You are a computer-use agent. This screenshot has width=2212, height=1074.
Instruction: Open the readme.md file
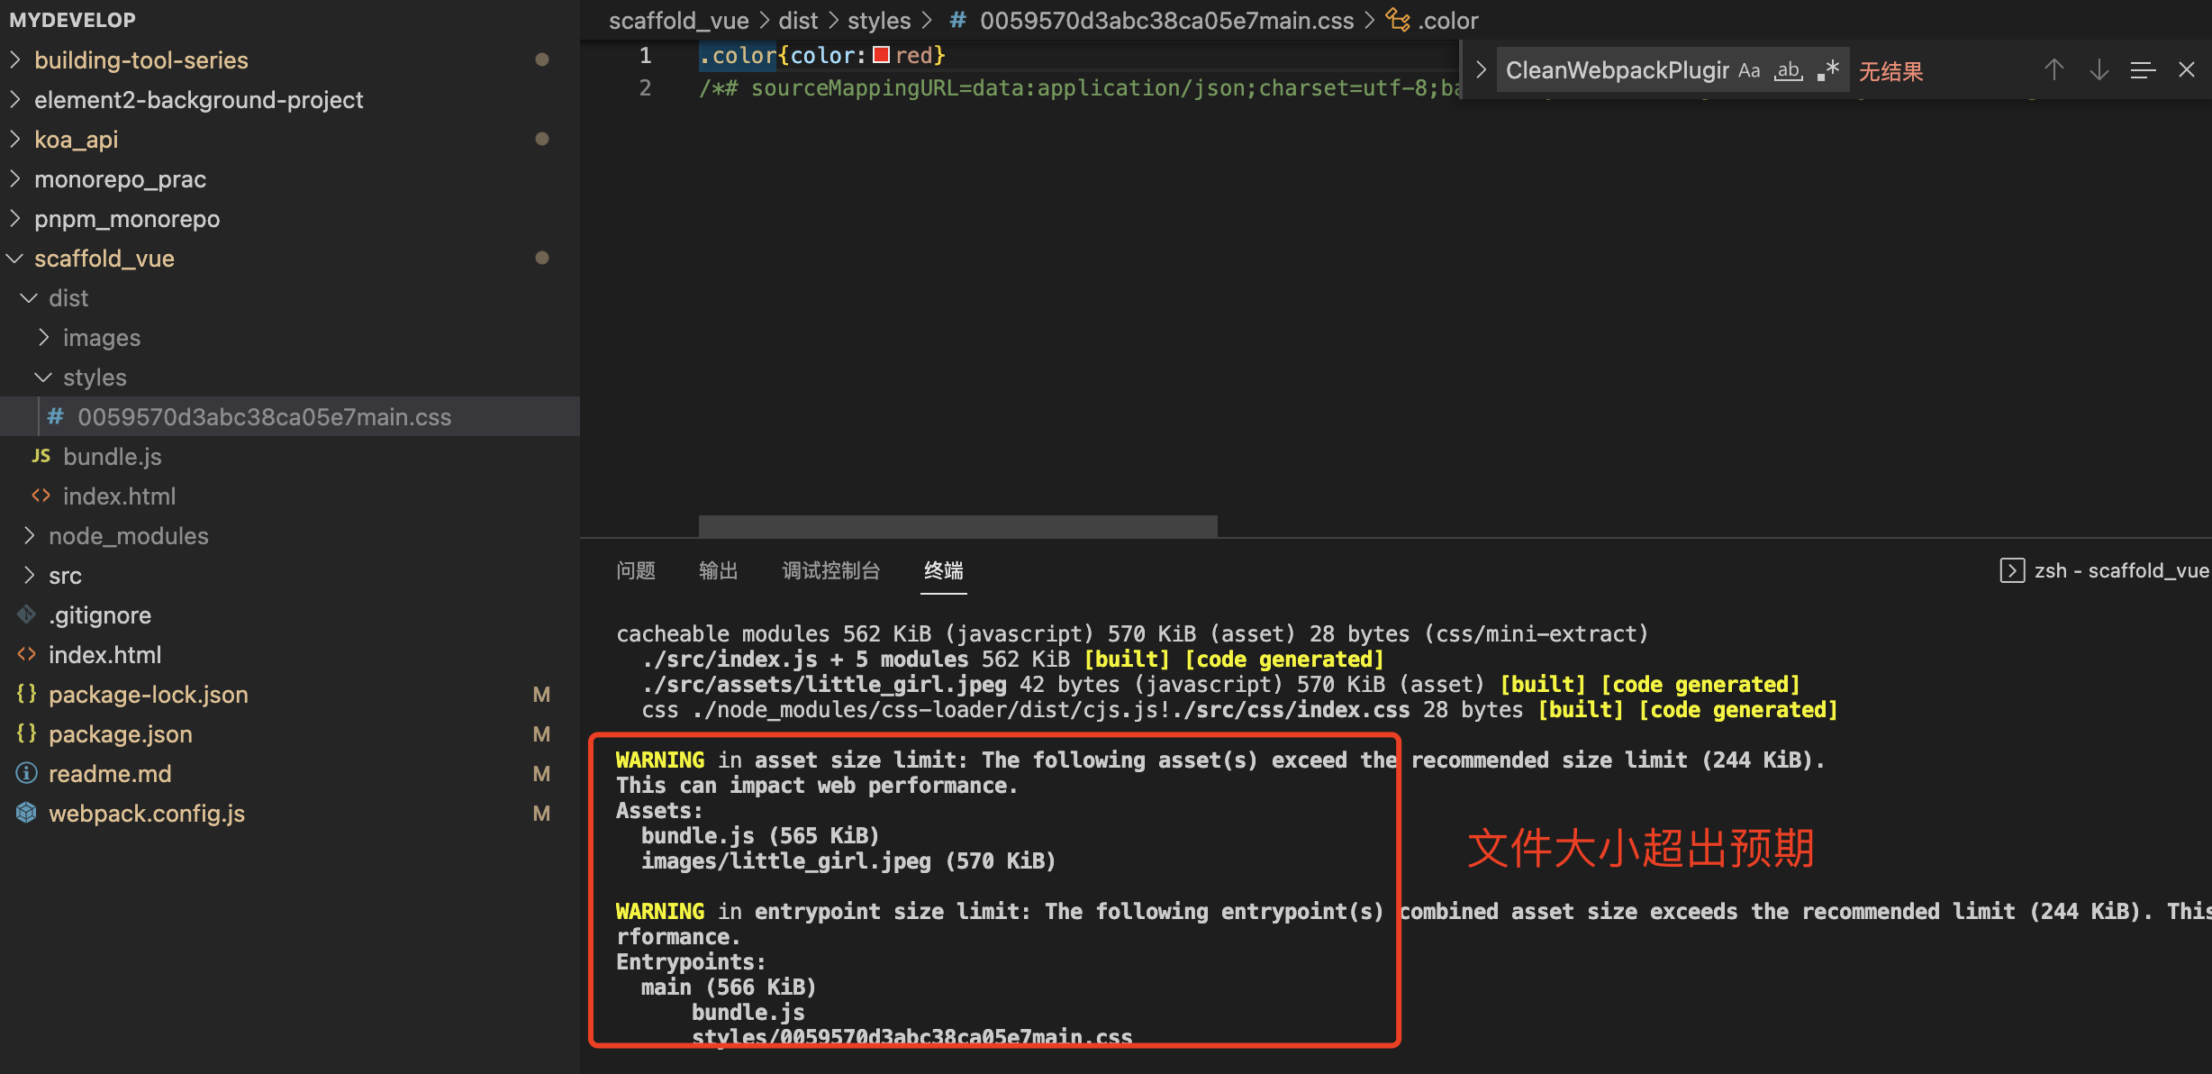pyautogui.click(x=109, y=774)
